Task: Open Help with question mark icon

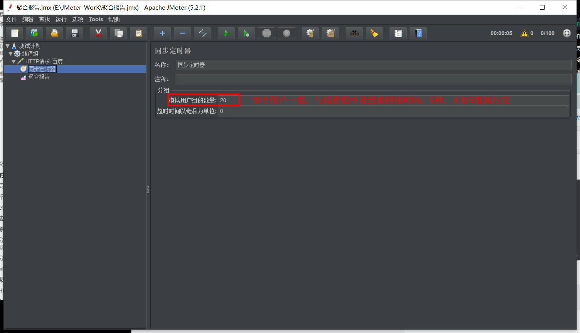Action: [418, 33]
